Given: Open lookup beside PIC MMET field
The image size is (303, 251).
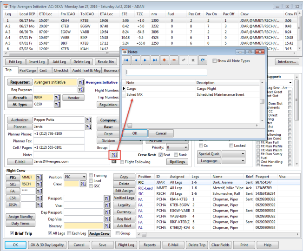Looking at the screenshot, I should [40, 178].
